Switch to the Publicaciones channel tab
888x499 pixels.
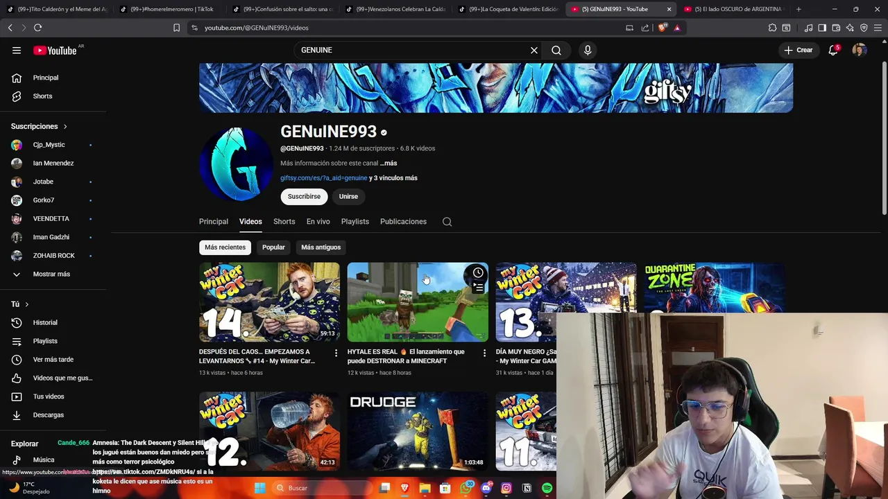403,222
